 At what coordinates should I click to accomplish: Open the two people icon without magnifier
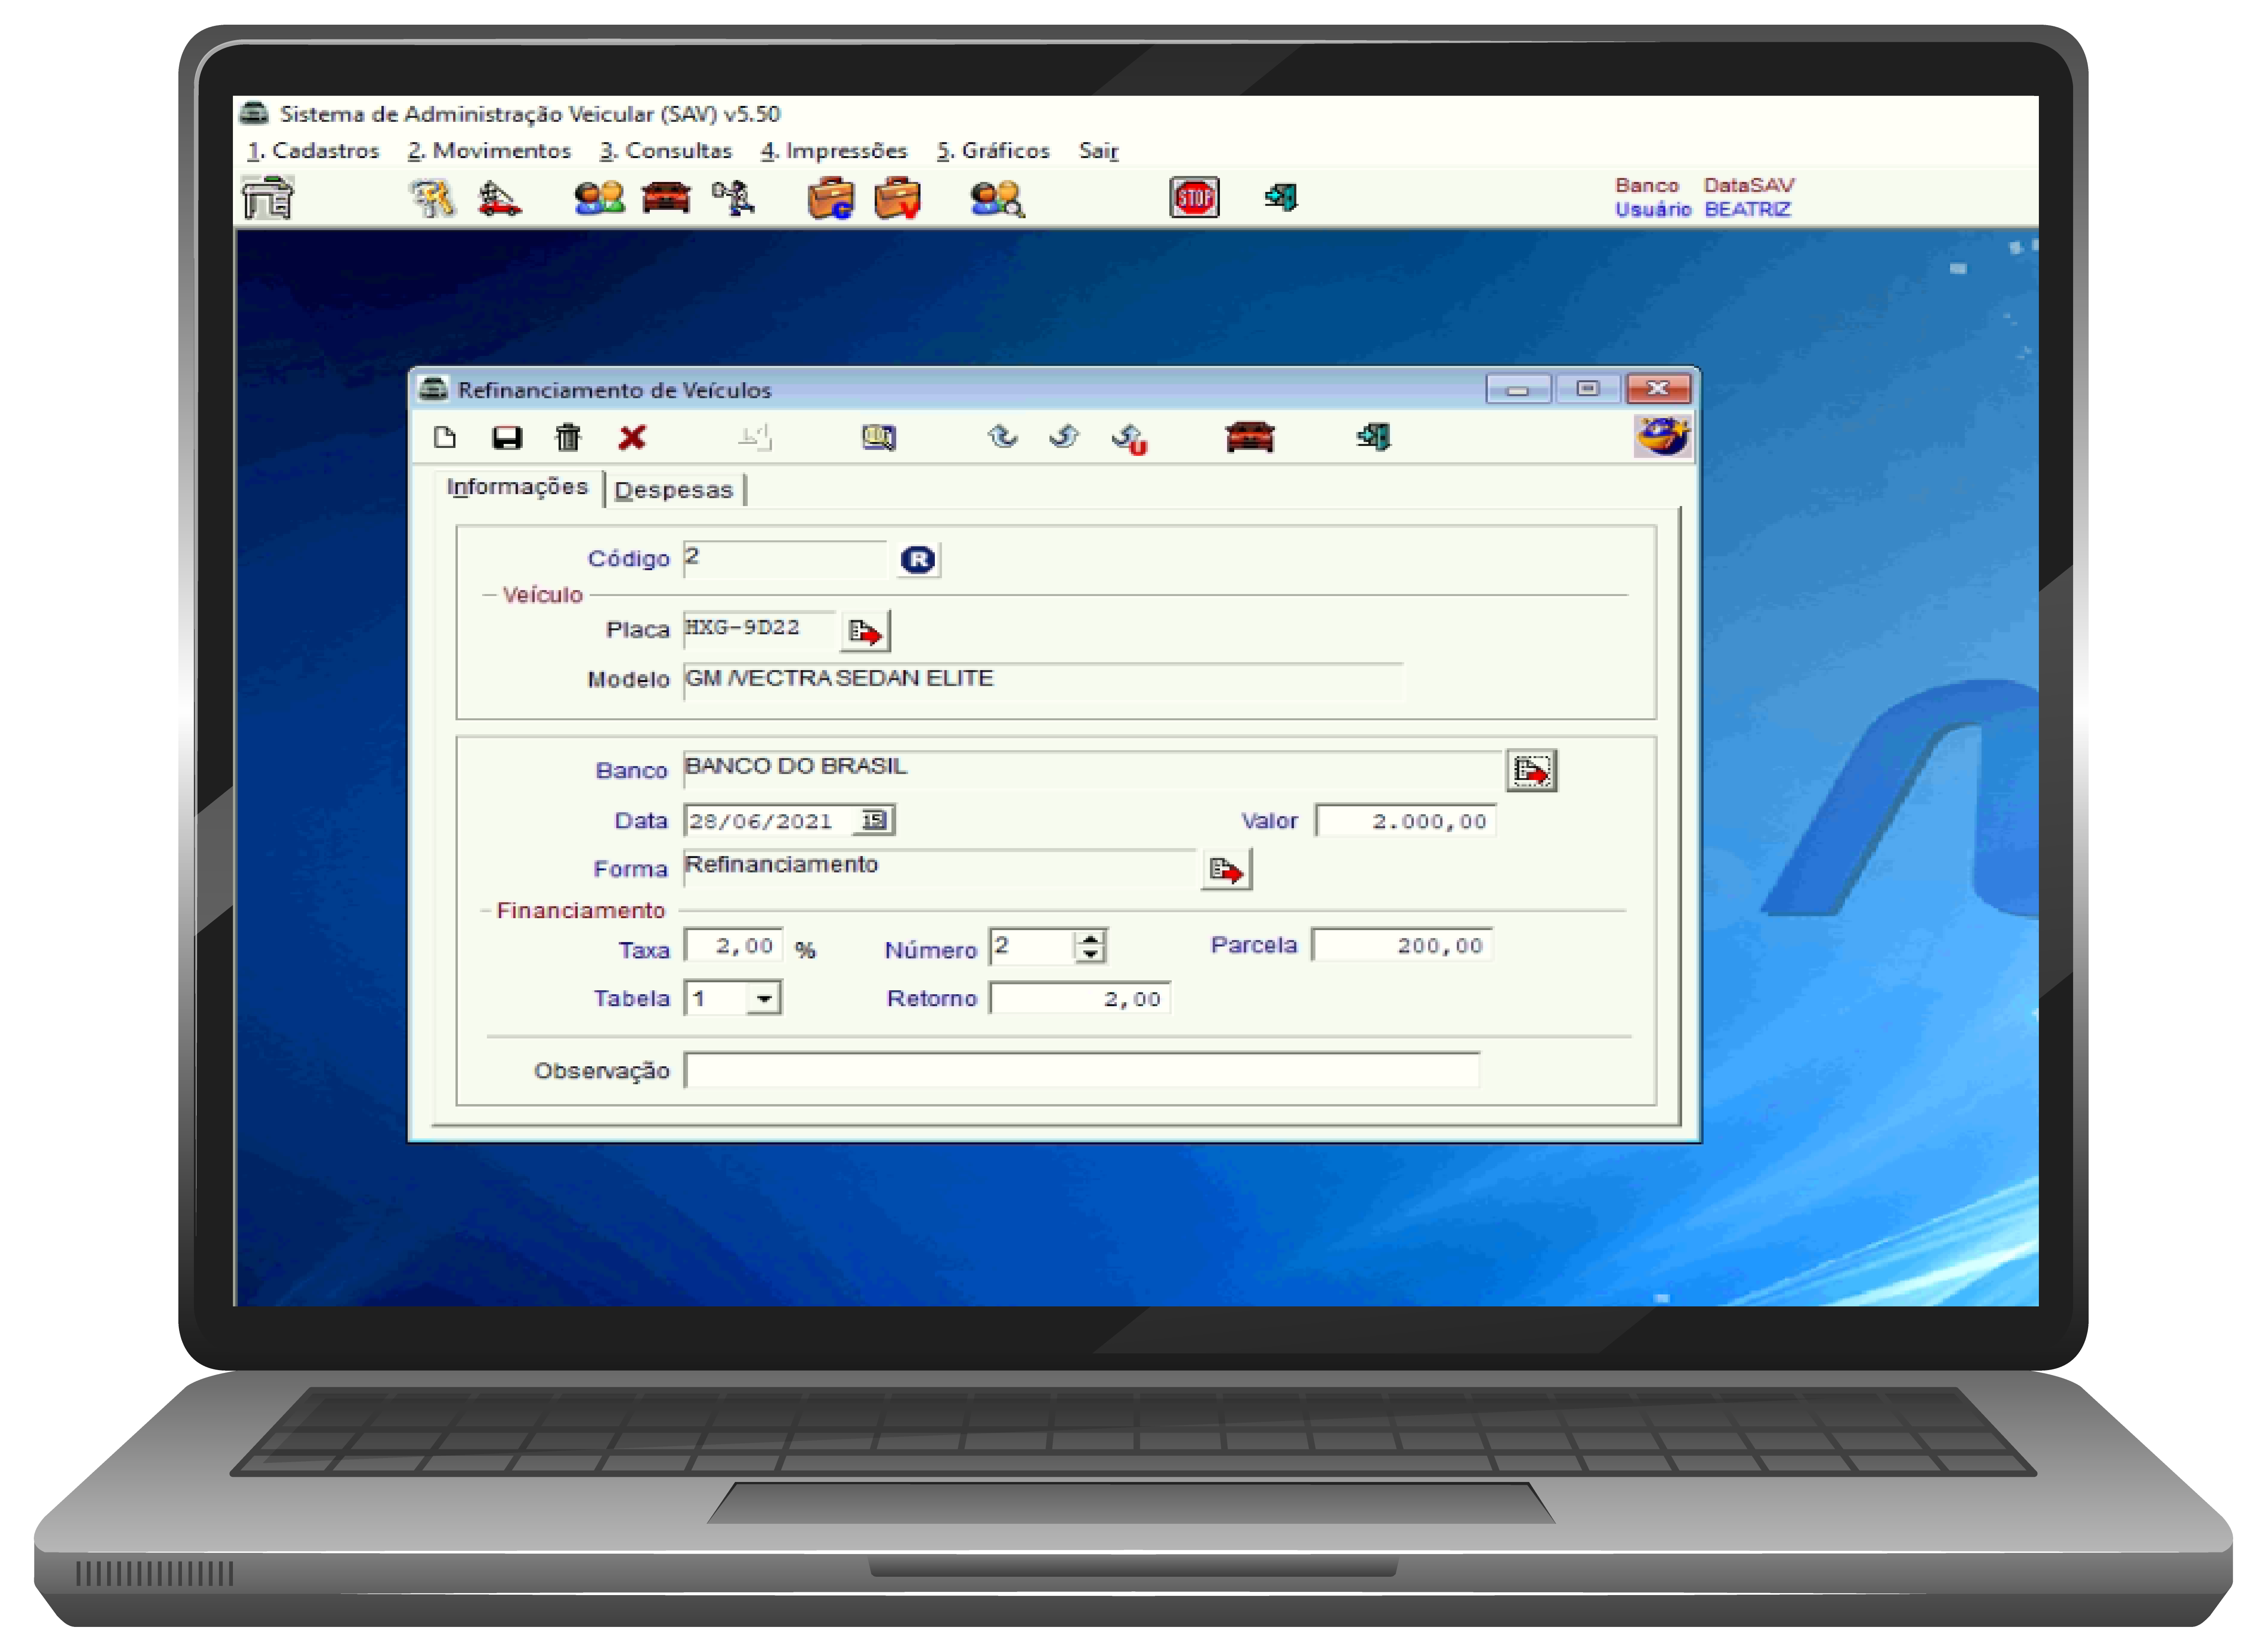[599, 198]
